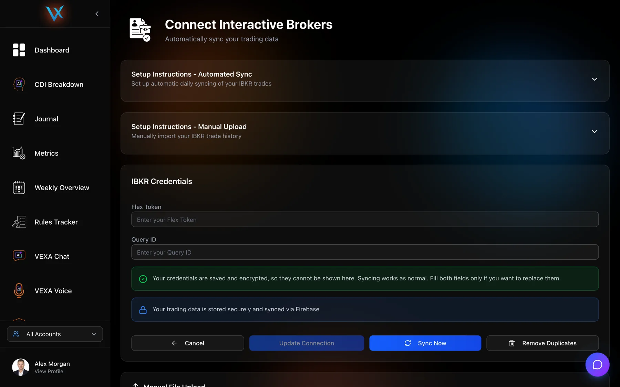Click the green checkmark icon in credentials notice
The image size is (620, 387).
pyautogui.click(x=143, y=279)
